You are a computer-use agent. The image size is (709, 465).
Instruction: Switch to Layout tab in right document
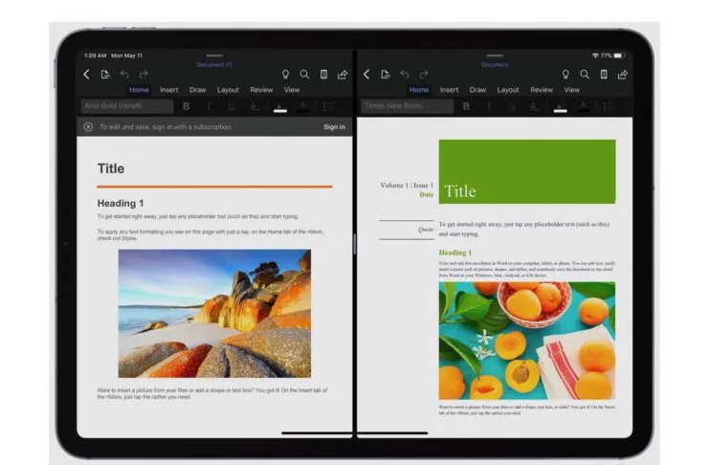coord(508,90)
